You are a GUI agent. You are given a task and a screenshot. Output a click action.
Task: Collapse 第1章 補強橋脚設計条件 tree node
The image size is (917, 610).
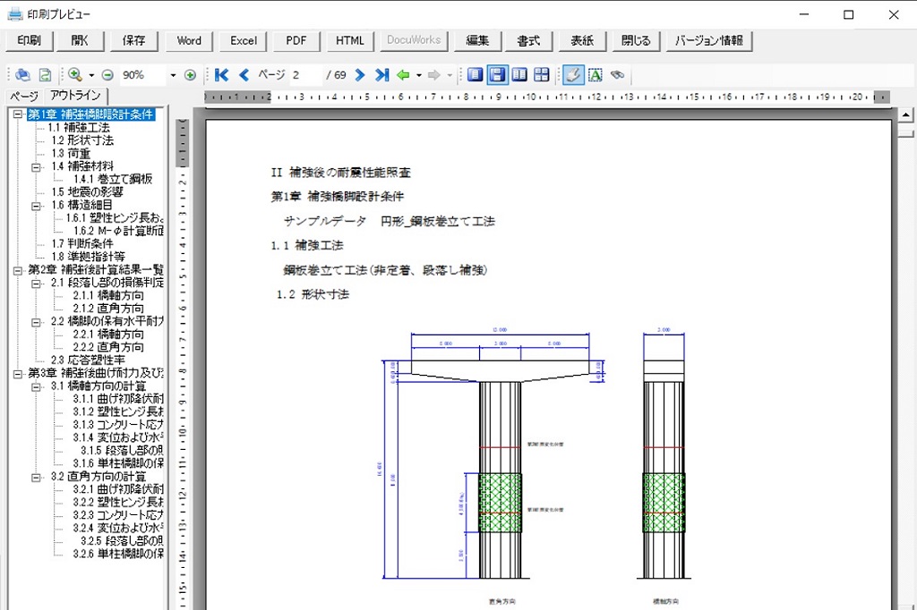tap(18, 114)
